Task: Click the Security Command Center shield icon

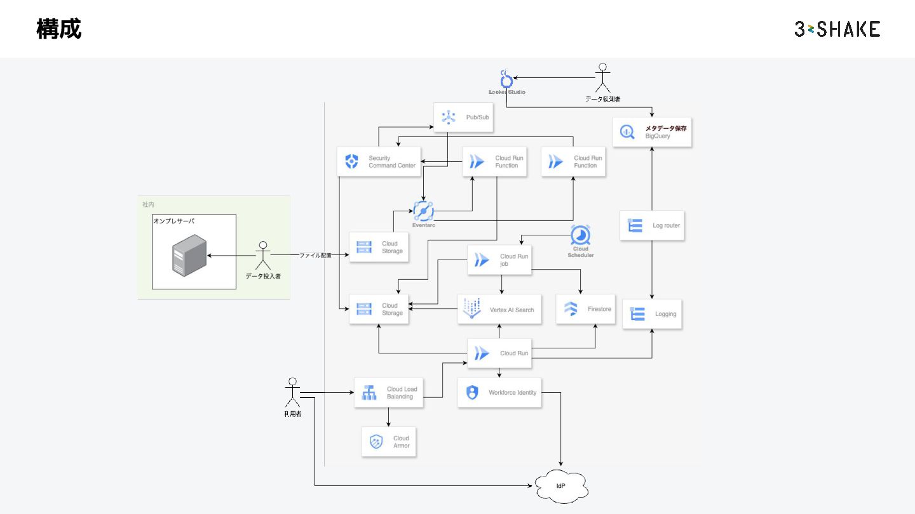Action: pos(351,162)
